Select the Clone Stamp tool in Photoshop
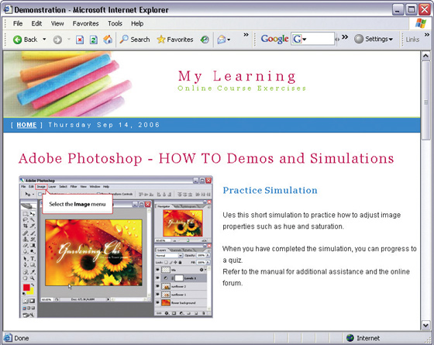The image size is (434, 345). pos(26,240)
